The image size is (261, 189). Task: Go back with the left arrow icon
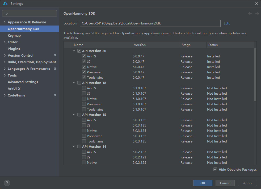click(250, 13)
